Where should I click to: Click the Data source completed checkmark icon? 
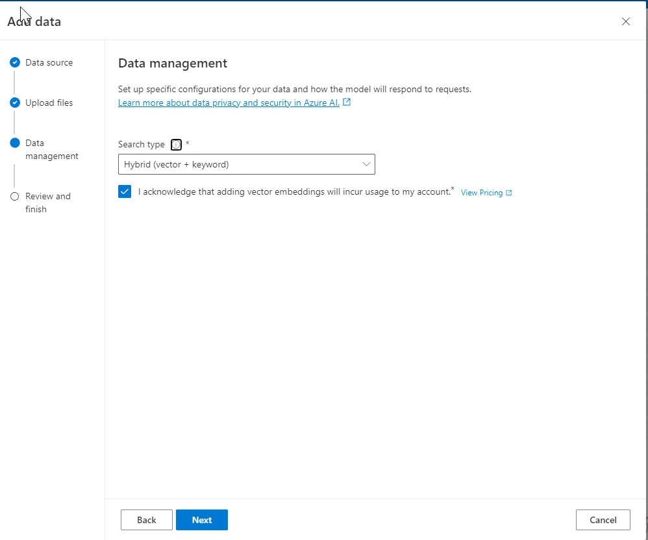[15, 63]
